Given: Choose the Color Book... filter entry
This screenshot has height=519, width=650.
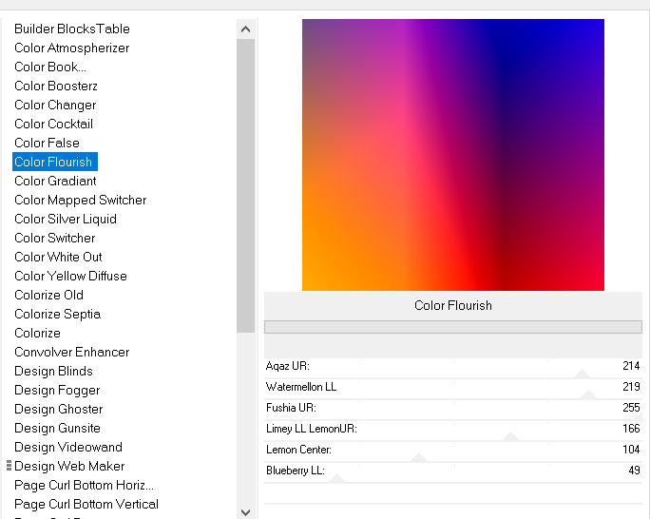Looking at the screenshot, I should click(x=50, y=67).
